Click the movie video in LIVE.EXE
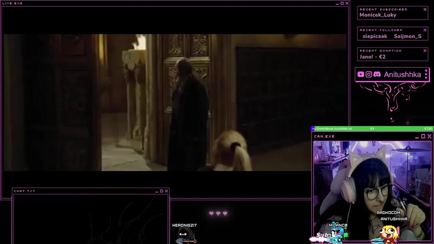Image resolution: width=434 pixels, height=244 pixels. click(175, 102)
